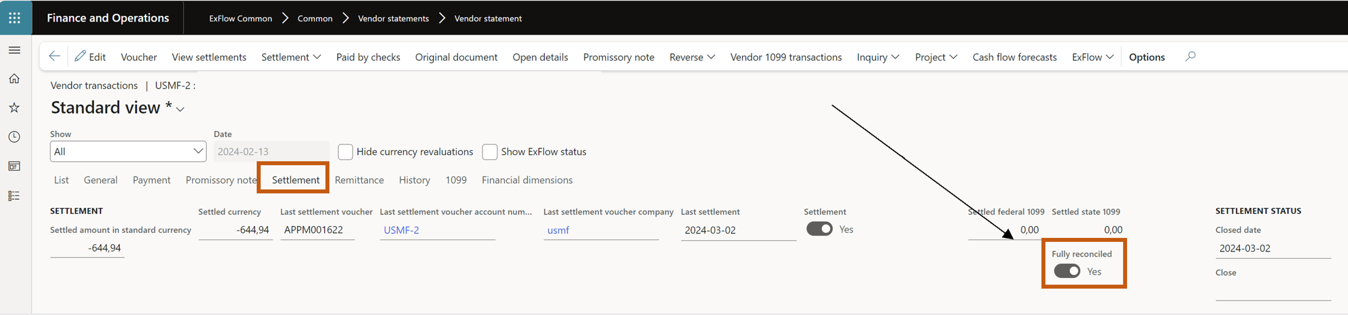Screen dimensions: 1348x315
Task: Switch to the 1099 tab
Action: pos(456,180)
